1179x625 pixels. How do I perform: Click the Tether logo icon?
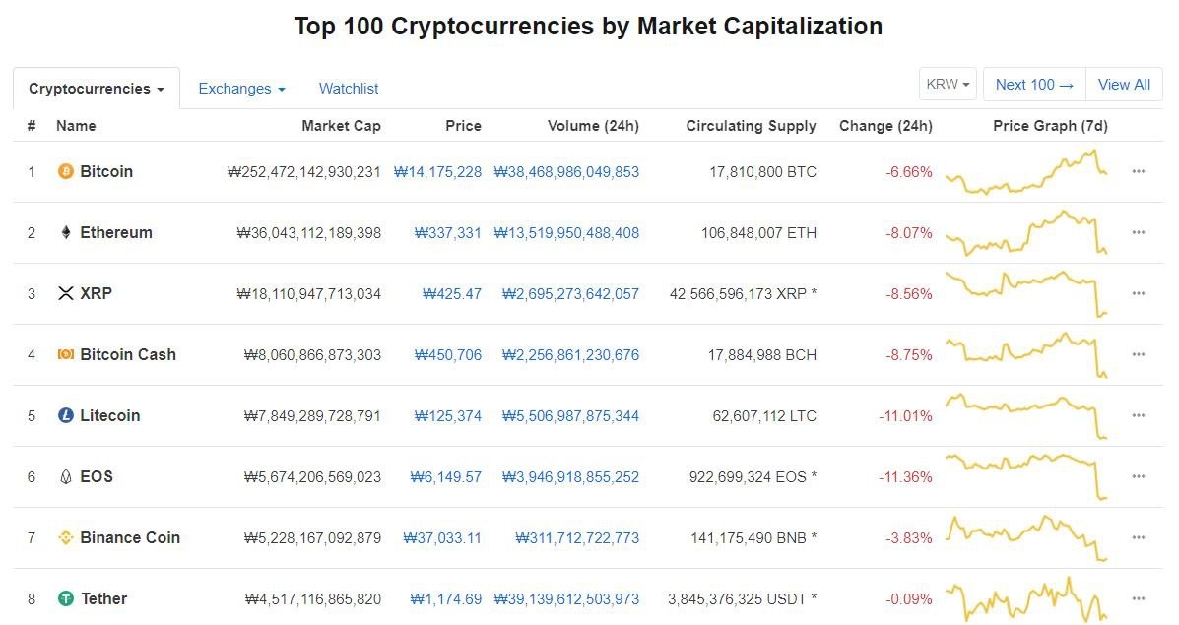point(66,598)
